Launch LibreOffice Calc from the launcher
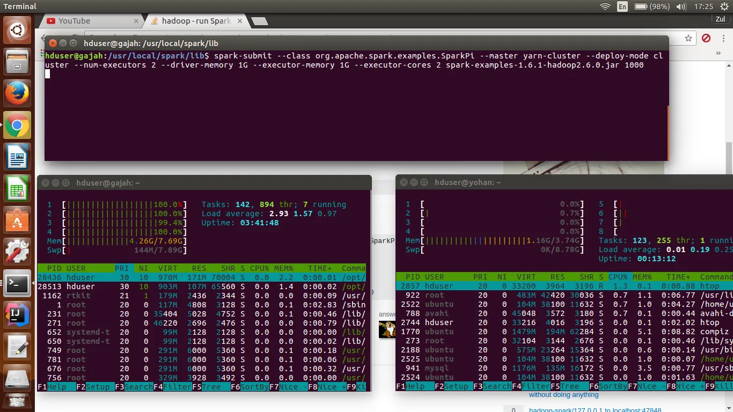Viewport: 733px width, 412px height. (17, 189)
